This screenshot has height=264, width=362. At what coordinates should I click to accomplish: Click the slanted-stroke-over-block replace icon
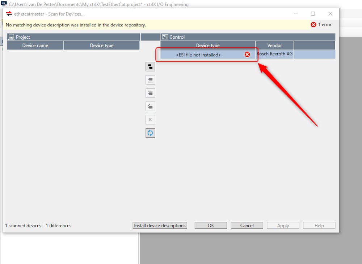pos(150,107)
